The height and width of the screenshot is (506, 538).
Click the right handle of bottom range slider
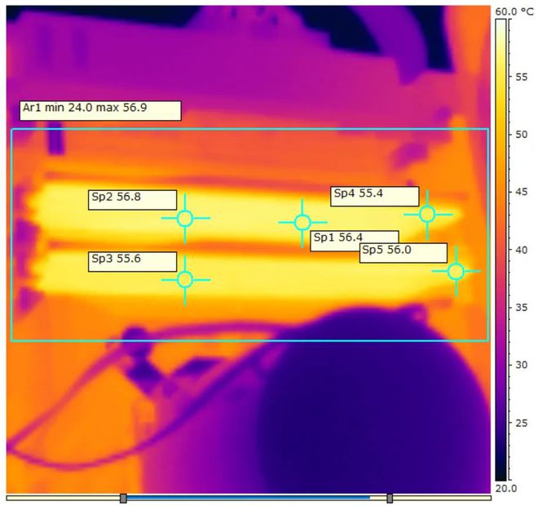click(x=390, y=498)
